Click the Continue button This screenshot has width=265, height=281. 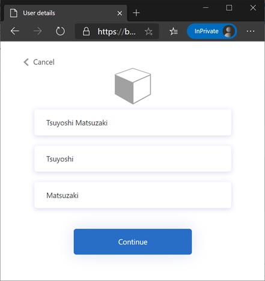(x=133, y=242)
